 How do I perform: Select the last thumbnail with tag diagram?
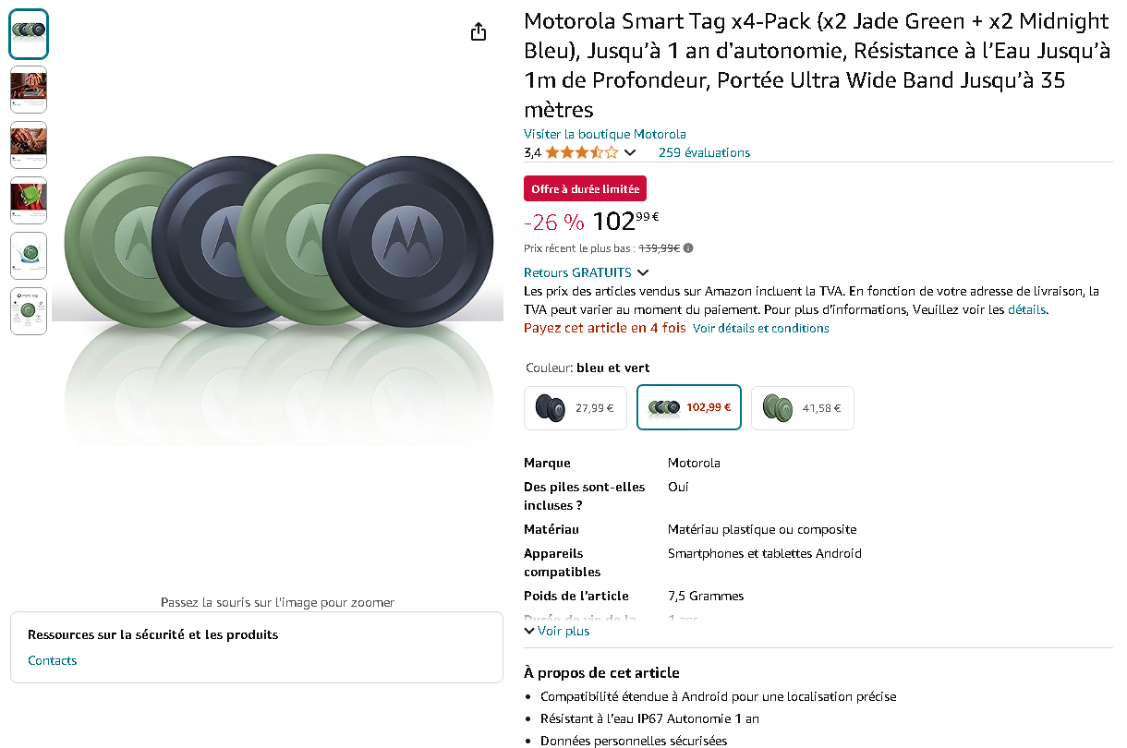coord(29,311)
